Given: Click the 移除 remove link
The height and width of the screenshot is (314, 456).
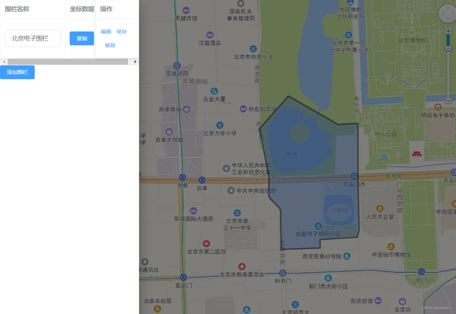Looking at the screenshot, I should tap(110, 46).
